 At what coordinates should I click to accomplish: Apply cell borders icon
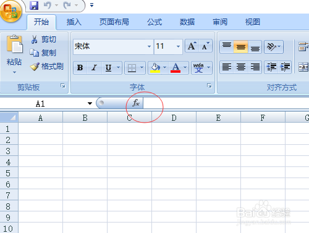point(132,68)
